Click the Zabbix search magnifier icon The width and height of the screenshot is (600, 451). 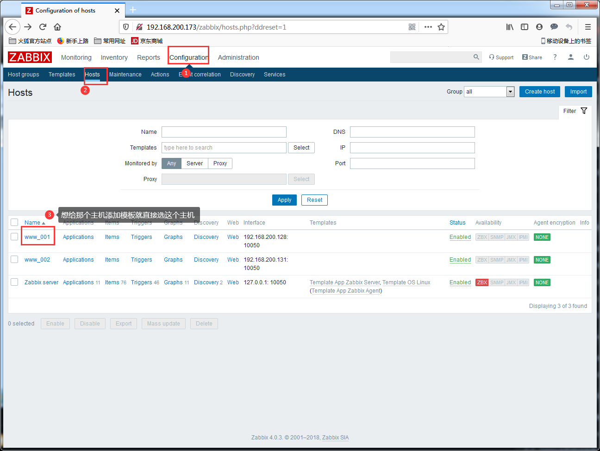pos(476,57)
